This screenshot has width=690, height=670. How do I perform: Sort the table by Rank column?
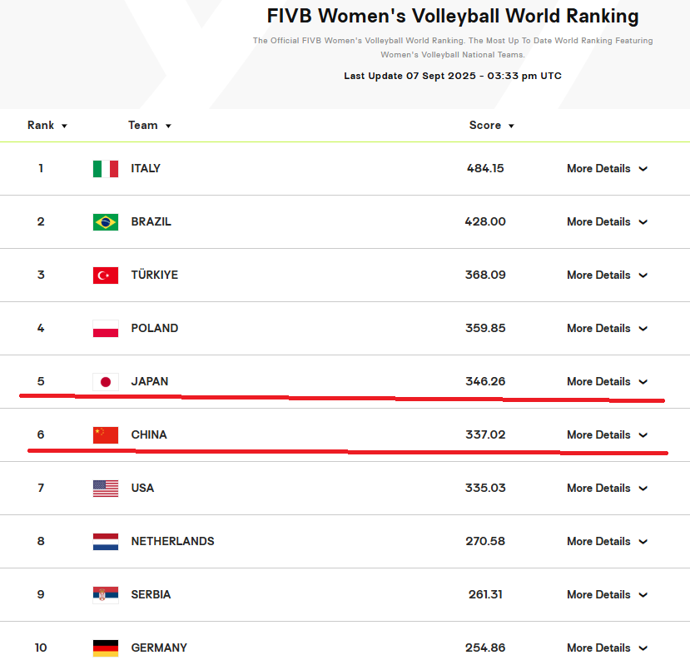point(47,126)
